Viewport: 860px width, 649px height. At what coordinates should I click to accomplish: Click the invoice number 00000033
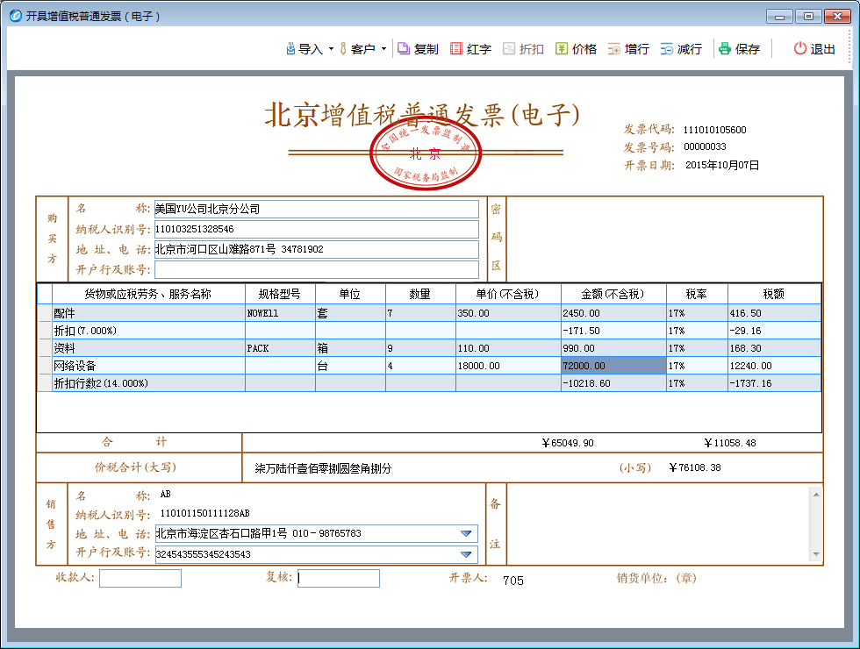click(705, 146)
